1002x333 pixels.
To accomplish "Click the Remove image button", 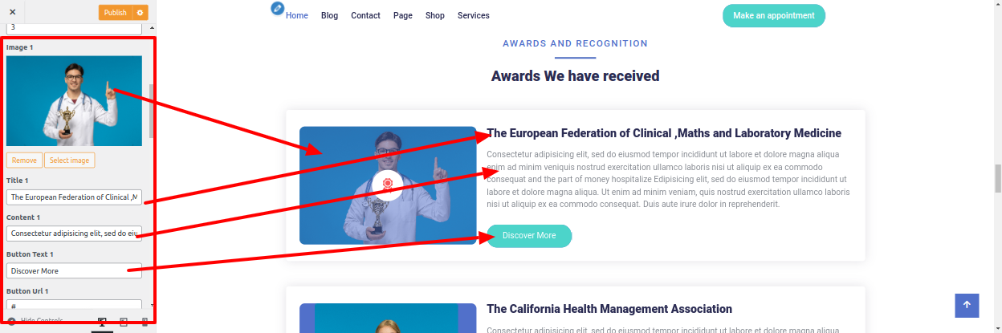I will tap(24, 160).
